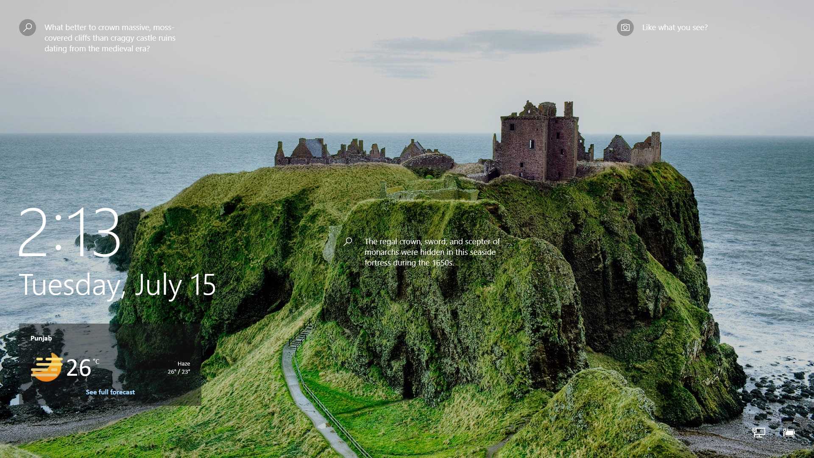Viewport: 814px width, 458px height.
Task: Open the regal crown, sword, and scepter fact
Action: [432, 252]
